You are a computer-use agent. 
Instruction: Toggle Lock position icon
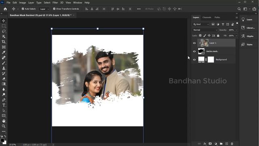coord(209,36)
